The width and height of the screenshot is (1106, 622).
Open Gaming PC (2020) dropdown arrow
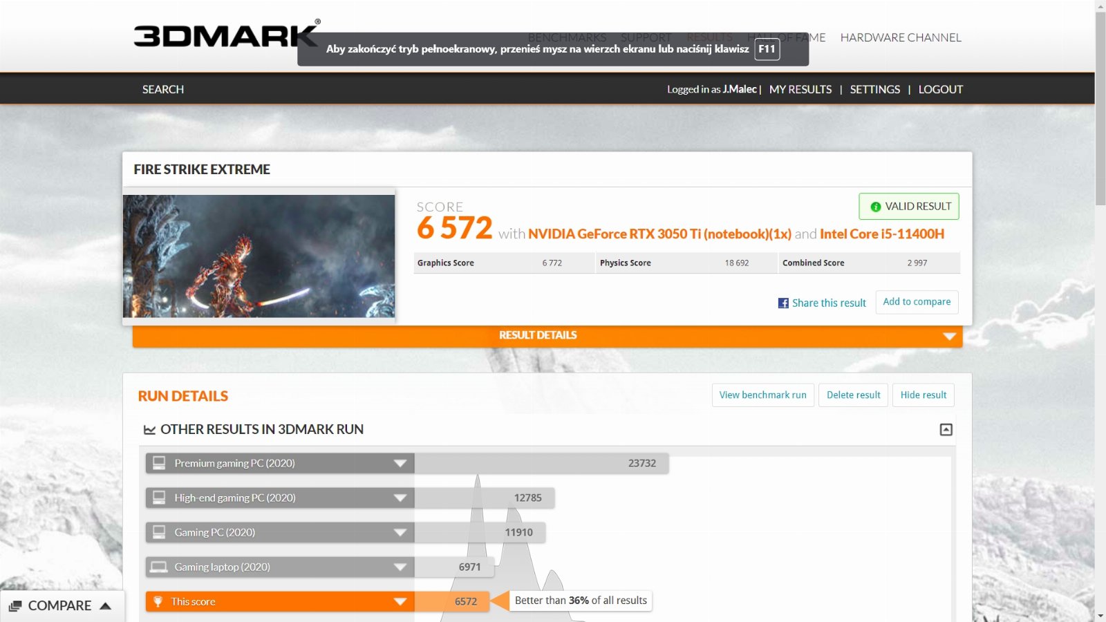[x=400, y=532]
